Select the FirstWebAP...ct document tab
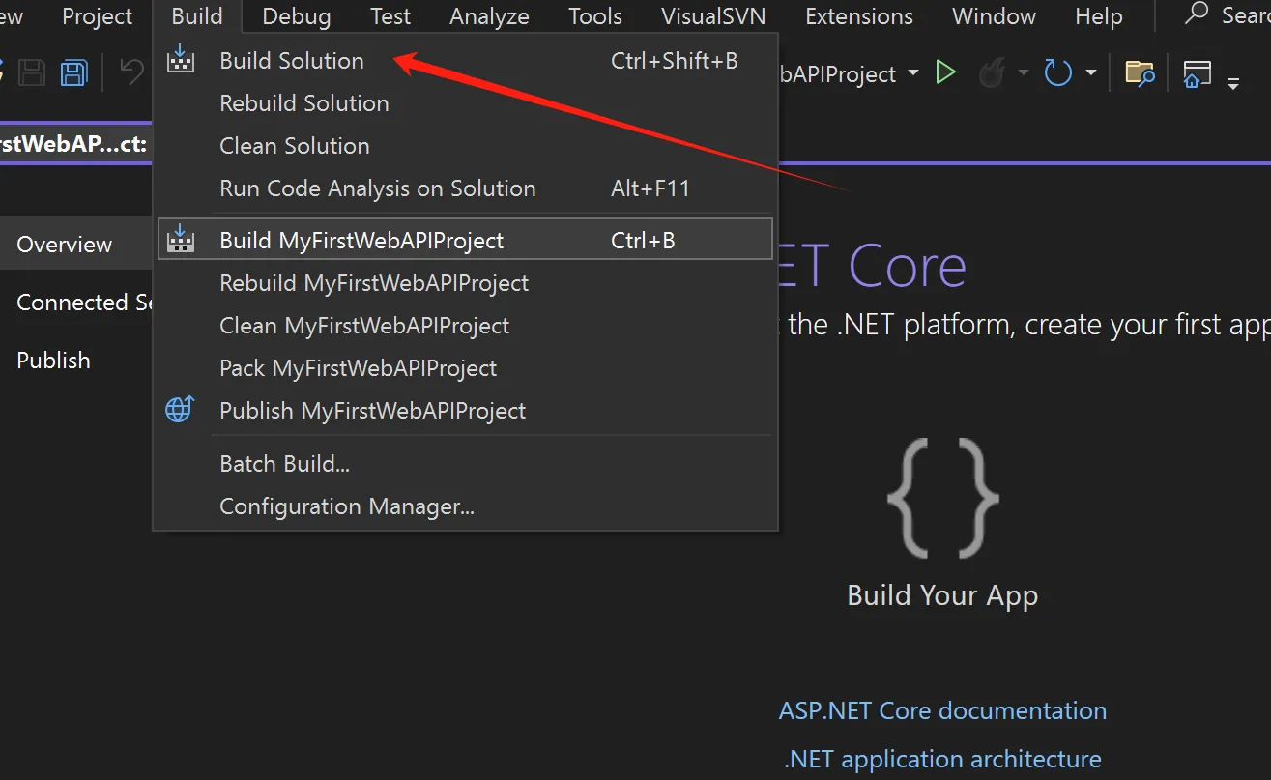This screenshot has width=1271, height=780. [73, 144]
